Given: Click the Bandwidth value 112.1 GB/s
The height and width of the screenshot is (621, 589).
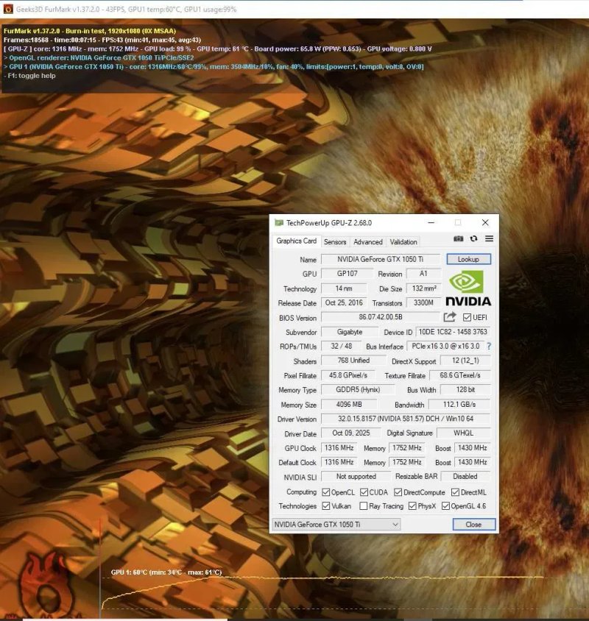Looking at the screenshot, I should (459, 405).
